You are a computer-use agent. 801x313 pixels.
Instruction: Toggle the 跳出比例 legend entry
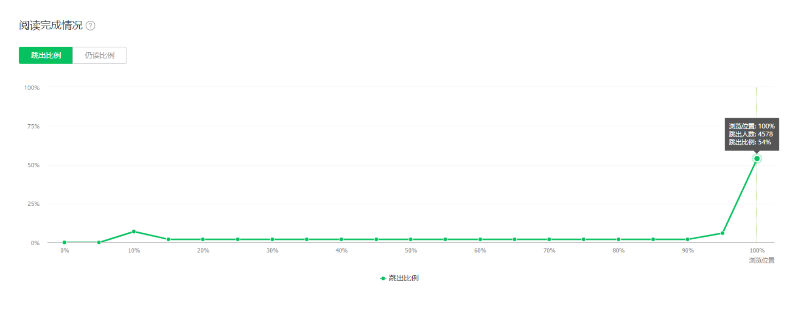click(399, 278)
